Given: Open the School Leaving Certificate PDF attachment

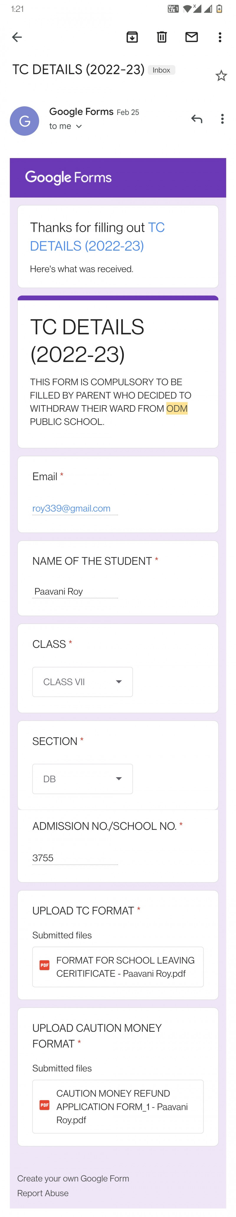Looking at the screenshot, I should point(118,967).
